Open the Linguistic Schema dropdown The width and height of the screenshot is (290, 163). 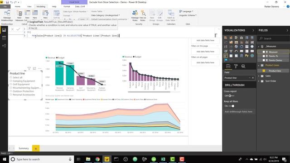point(188,15)
